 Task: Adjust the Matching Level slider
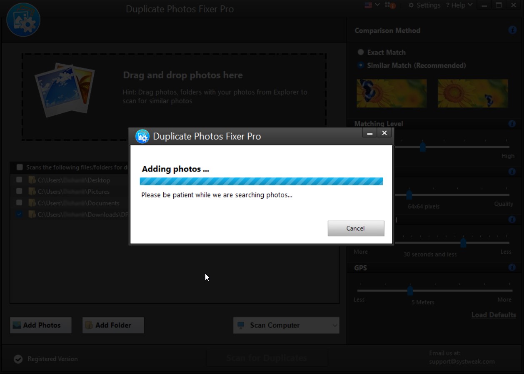click(x=422, y=147)
